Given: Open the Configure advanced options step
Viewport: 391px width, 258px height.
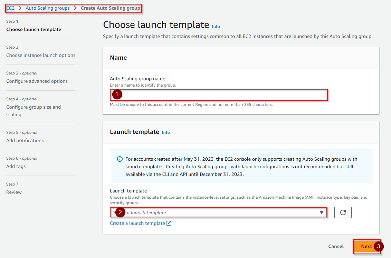Looking at the screenshot, I should point(37,81).
